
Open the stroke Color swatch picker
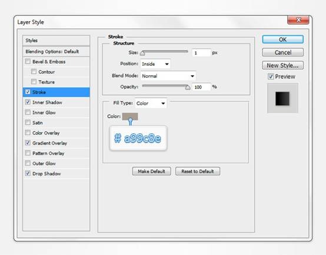point(130,116)
